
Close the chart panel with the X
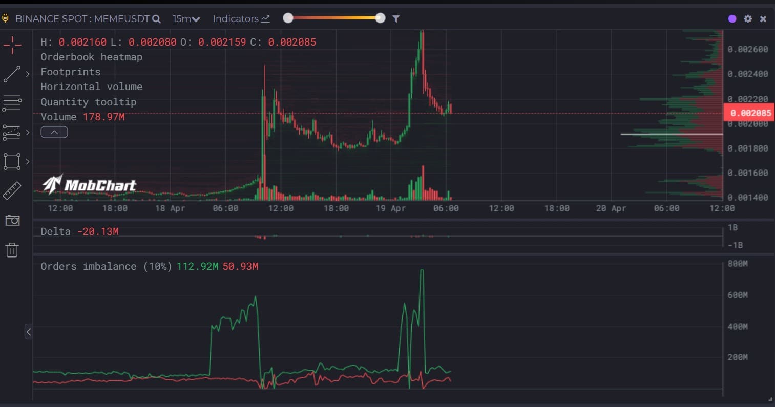(x=763, y=19)
